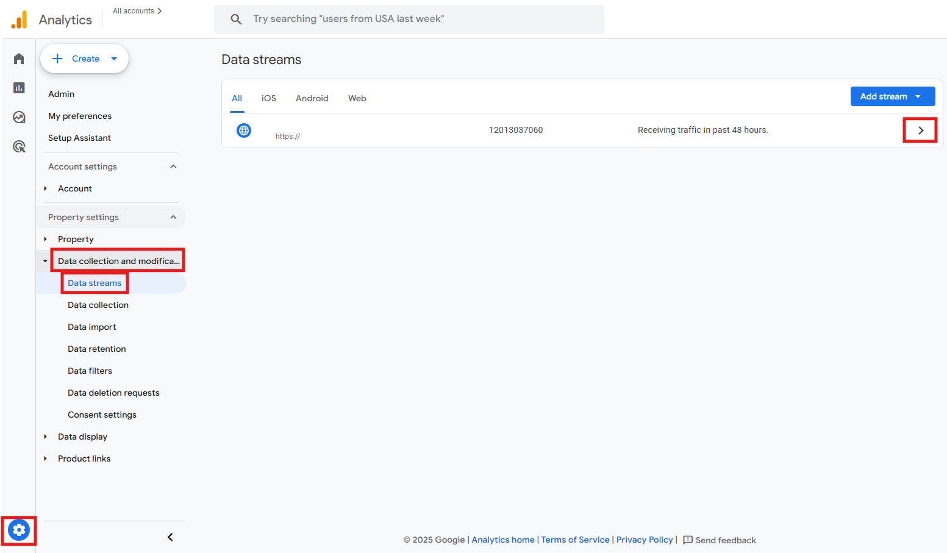Open My preferences
Image resolution: width=947 pixels, height=553 pixels.
80,116
